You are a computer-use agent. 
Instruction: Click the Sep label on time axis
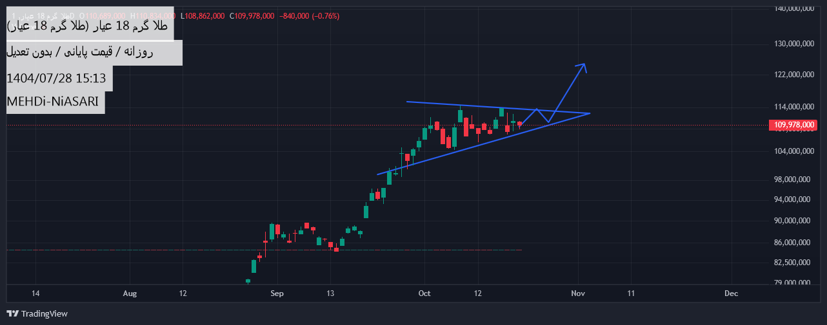coord(277,293)
